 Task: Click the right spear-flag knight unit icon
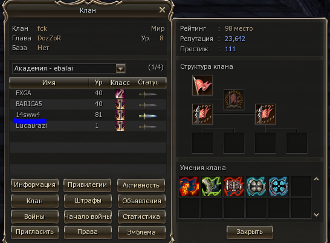pyautogui.click(x=265, y=114)
